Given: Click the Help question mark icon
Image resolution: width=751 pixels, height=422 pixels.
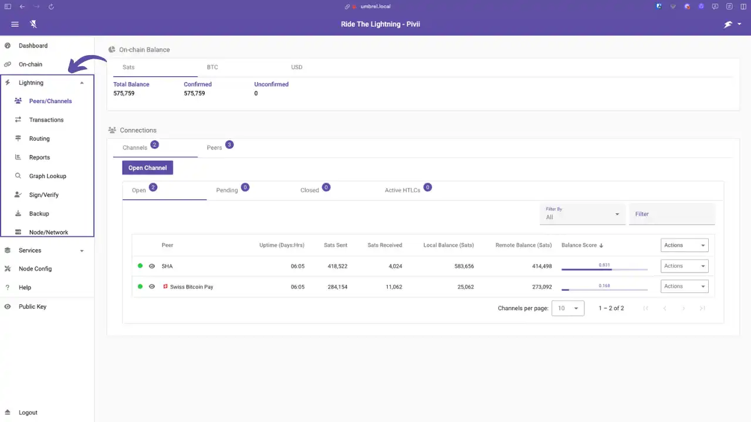Looking at the screenshot, I should tap(8, 287).
